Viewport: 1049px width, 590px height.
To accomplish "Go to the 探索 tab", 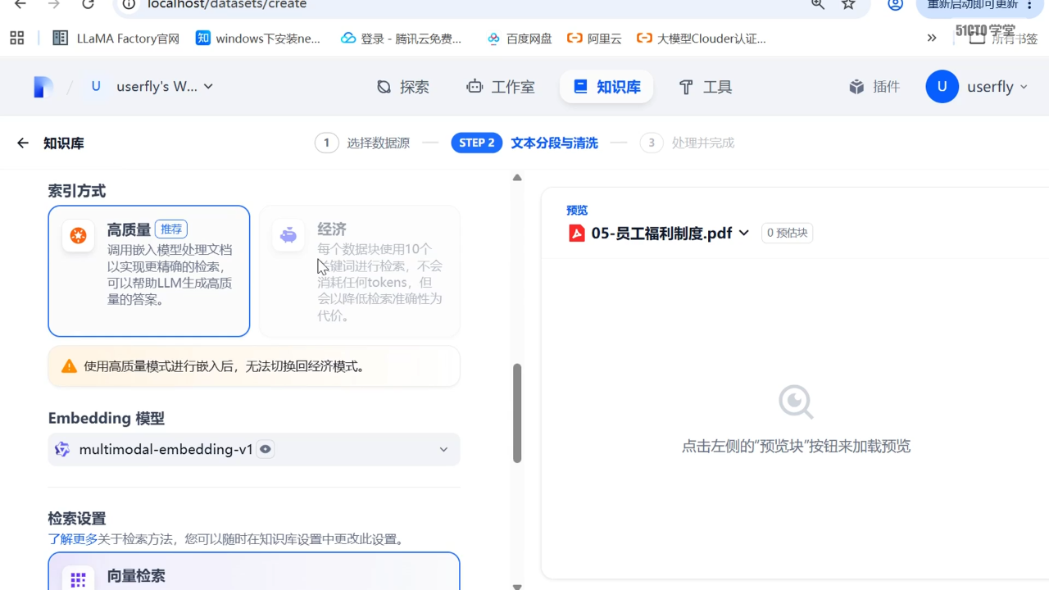I will click(402, 87).
